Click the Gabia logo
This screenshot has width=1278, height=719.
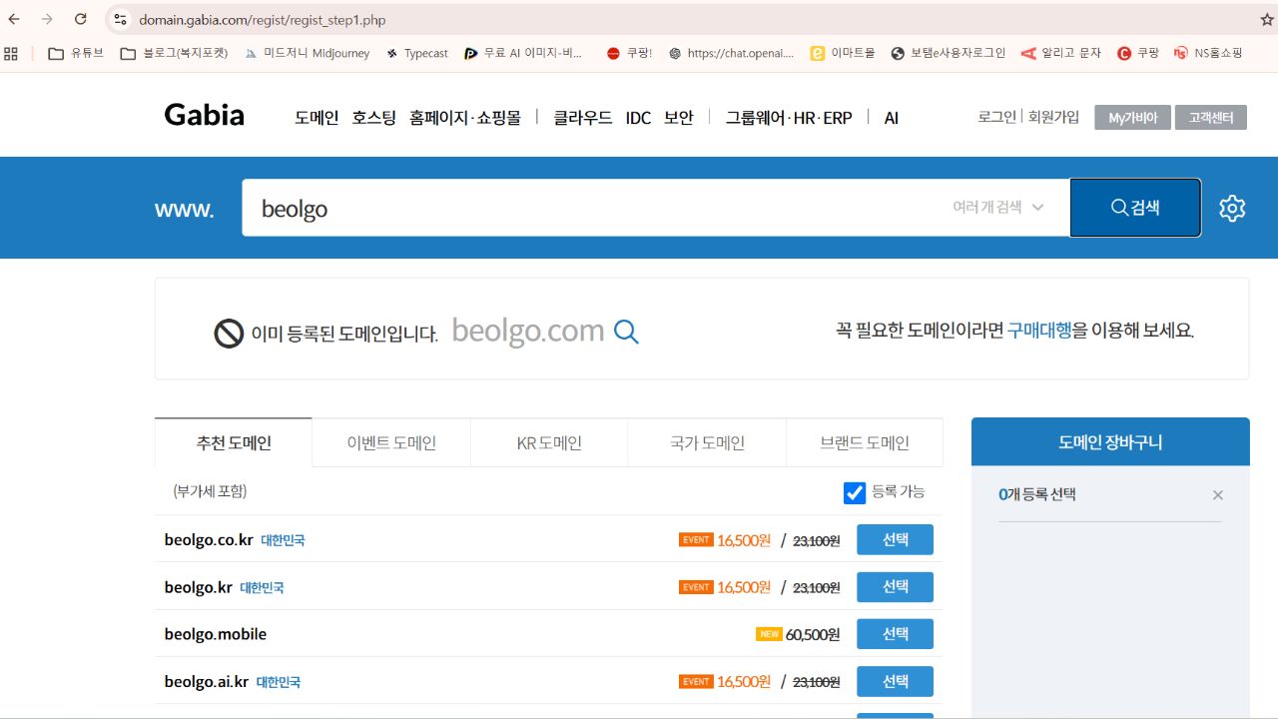click(204, 115)
